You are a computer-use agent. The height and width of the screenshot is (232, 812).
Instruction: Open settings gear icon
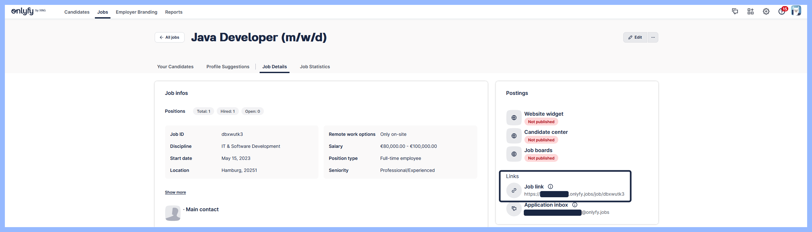coord(766,12)
